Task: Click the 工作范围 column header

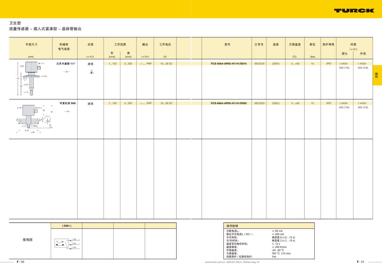Action: coord(120,44)
